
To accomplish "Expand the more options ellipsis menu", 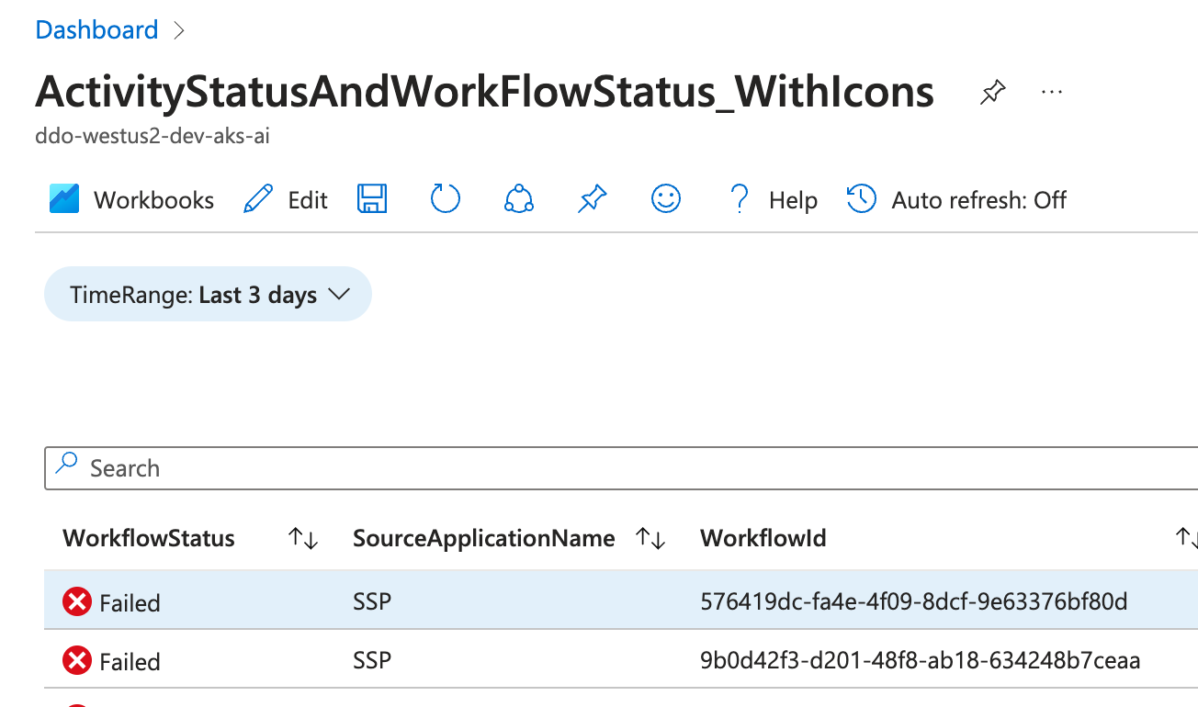I will [1051, 91].
